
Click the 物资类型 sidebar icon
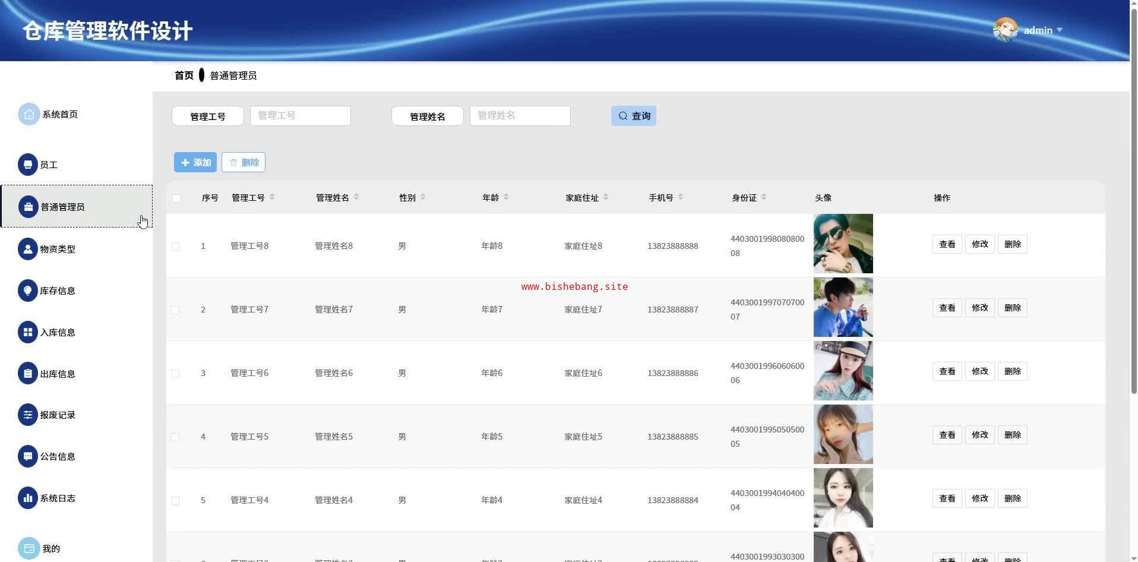point(27,249)
